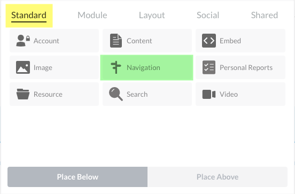This screenshot has width=295, height=194.
Task: Click the Search magnifying glass icon
Action: tap(116, 94)
